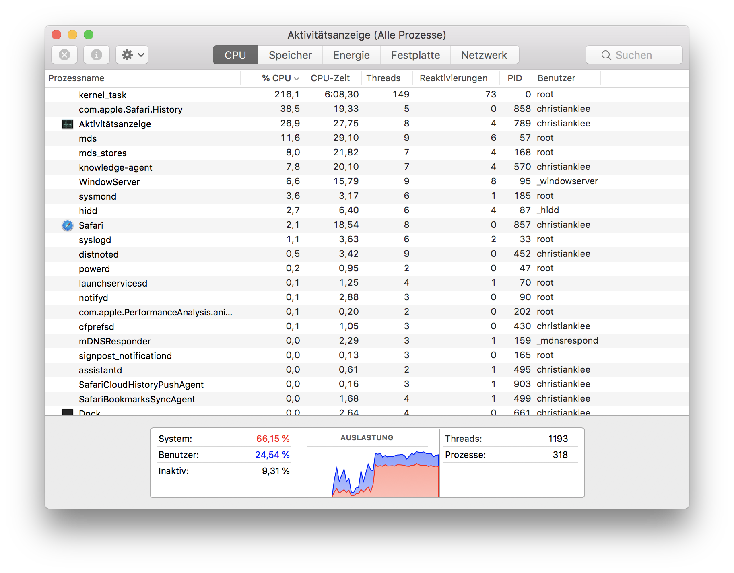Sort by the Threads column header
Image resolution: width=734 pixels, height=573 pixels.
(x=387, y=78)
